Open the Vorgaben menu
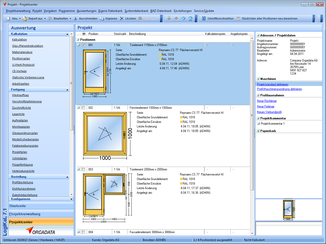Viewport: 326px width, 244px height. click(50, 11)
